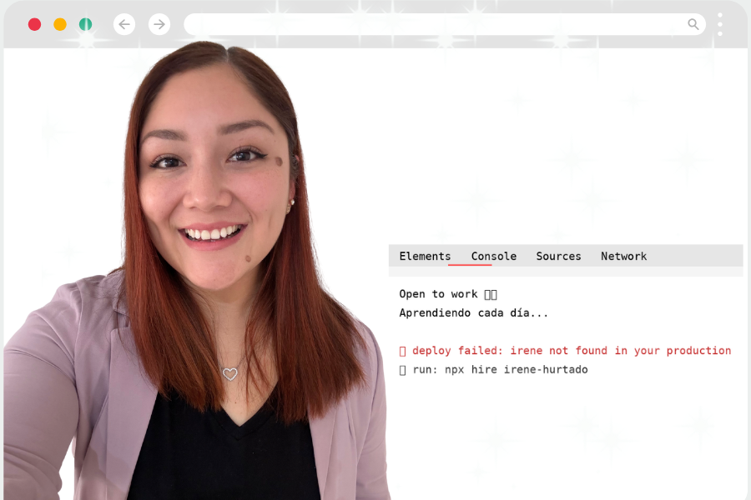This screenshot has width=751, height=500.
Task: Click the 'Aprendiendo cada día...' log message
Action: 473,313
